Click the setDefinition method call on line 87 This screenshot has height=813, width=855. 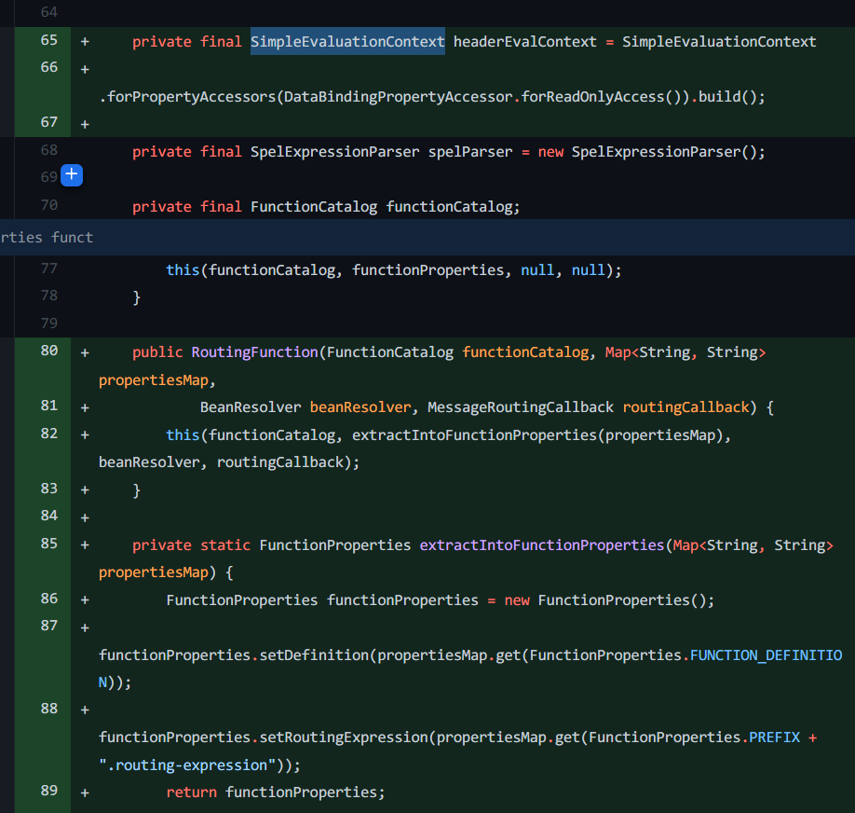click(314, 655)
